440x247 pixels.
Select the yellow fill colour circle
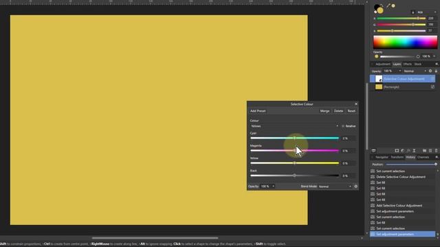click(x=380, y=10)
